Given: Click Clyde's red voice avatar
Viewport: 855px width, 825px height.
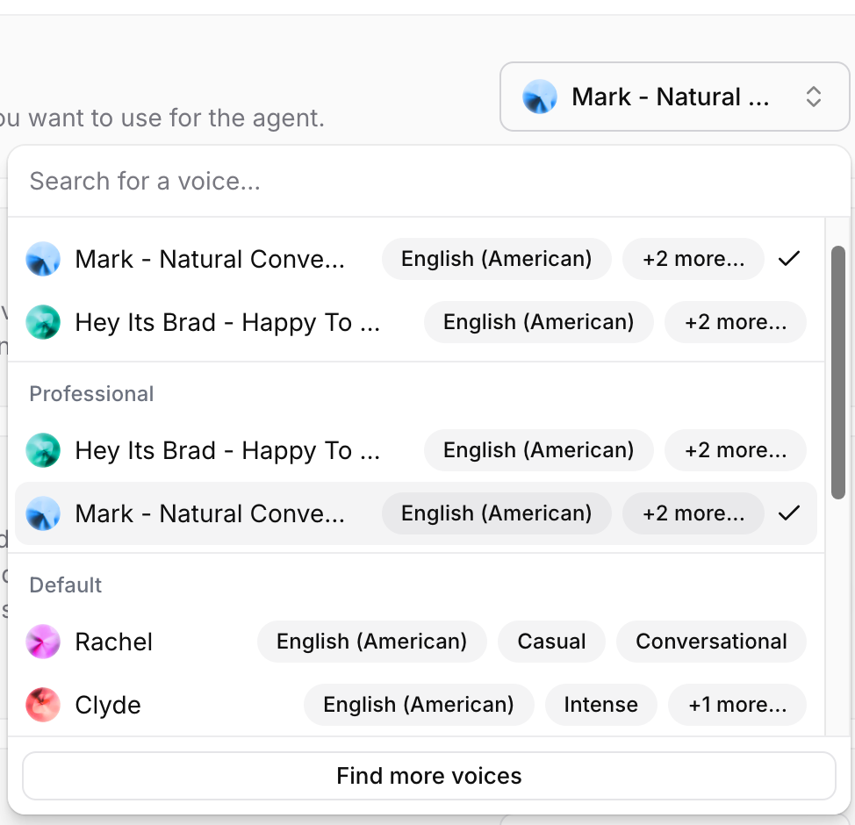Looking at the screenshot, I should coord(43,705).
